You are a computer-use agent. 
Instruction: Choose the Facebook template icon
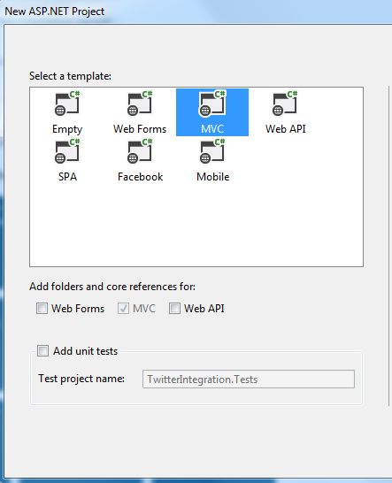140,151
